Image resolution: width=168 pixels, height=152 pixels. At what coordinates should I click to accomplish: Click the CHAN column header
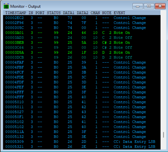pos(95,13)
